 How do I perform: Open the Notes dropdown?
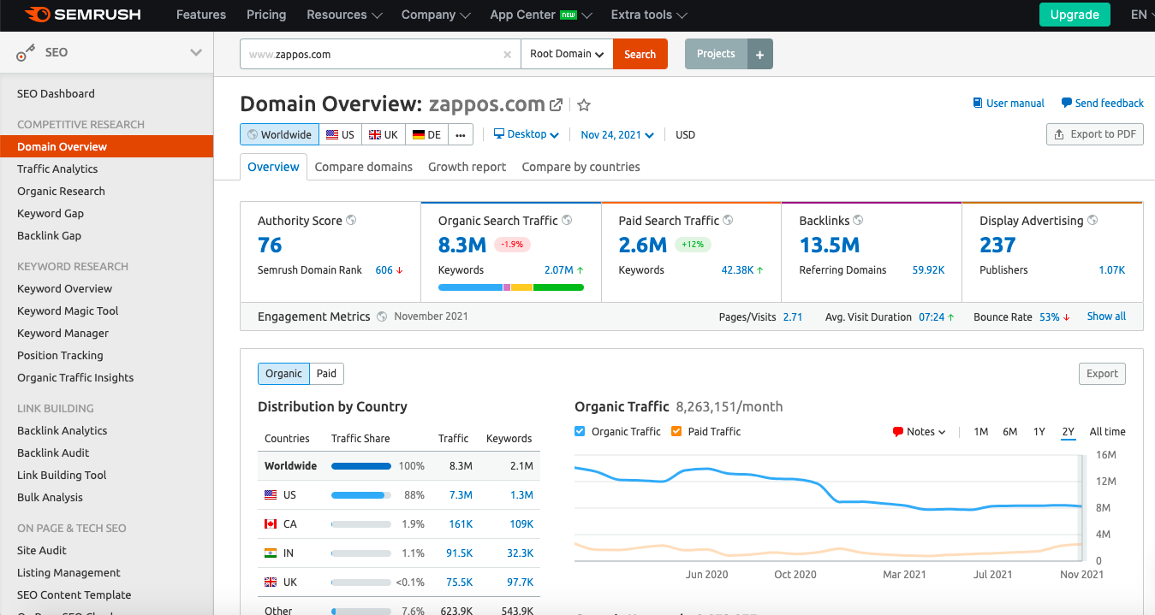coord(919,432)
